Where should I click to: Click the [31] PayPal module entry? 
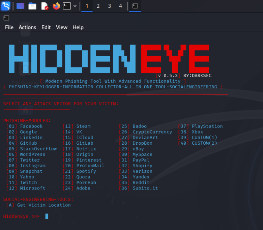(134, 160)
